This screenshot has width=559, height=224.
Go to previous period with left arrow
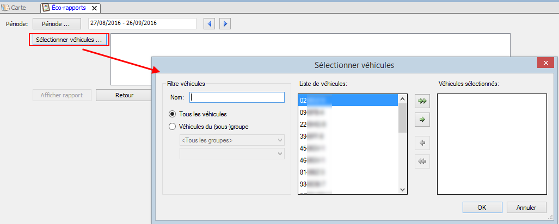coord(210,24)
